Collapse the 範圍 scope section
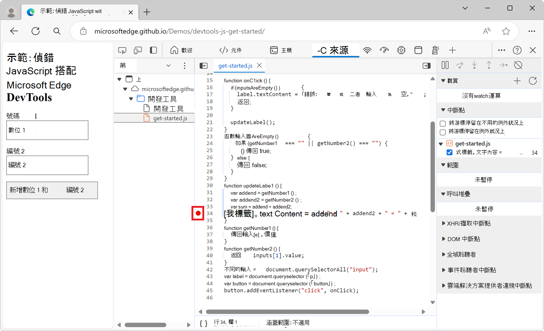This screenshot has height=331, width=544. click(443, 165)
